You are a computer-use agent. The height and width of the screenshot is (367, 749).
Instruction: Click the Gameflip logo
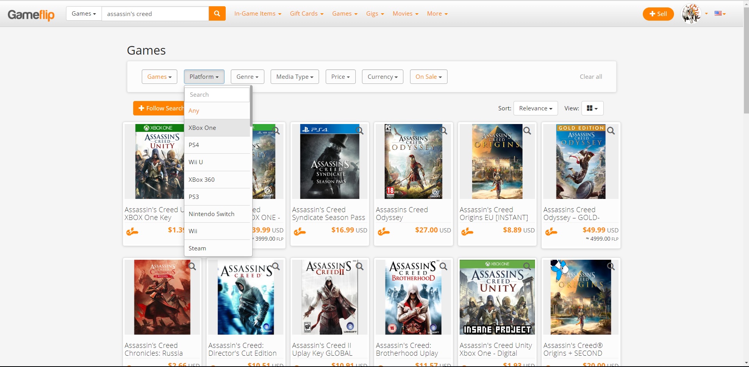(31, 14)
